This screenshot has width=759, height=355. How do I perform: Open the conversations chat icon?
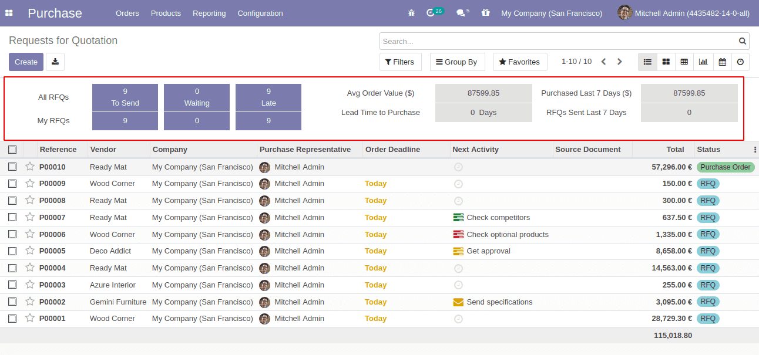click(x=462, y=12)
